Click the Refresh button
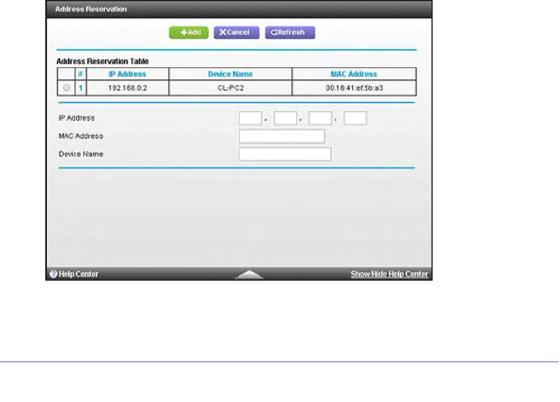This screenshot has width=560, height=402. [x=290, y=33]
